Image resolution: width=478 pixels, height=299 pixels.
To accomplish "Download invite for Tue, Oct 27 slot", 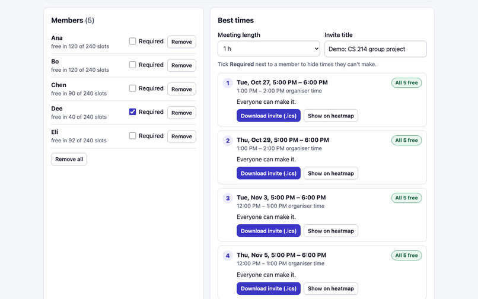I will [x=269, y=116].
